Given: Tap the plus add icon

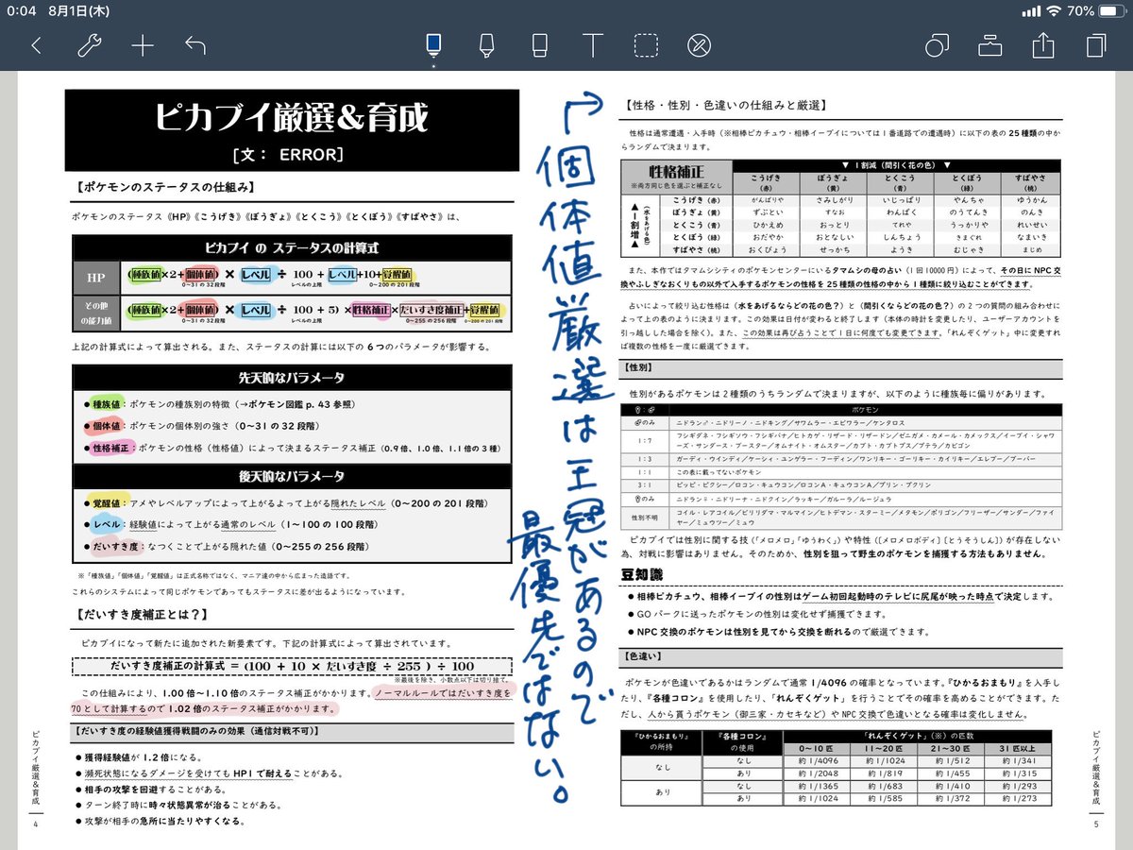Looking at the screenshot, I should tap(142, 44).
